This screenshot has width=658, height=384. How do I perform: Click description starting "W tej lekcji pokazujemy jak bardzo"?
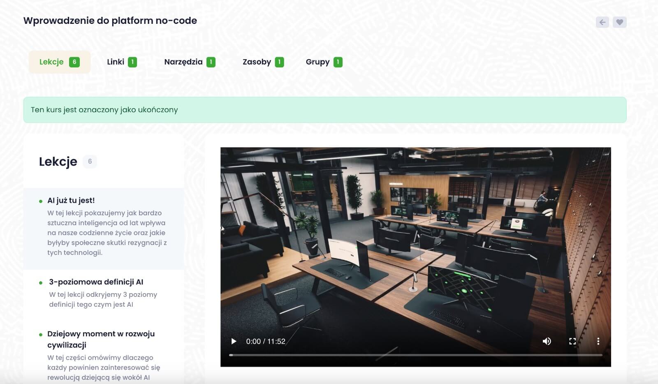click(107, 233)
